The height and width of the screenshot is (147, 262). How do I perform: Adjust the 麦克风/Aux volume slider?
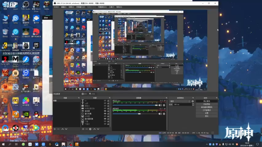point(135,105)
